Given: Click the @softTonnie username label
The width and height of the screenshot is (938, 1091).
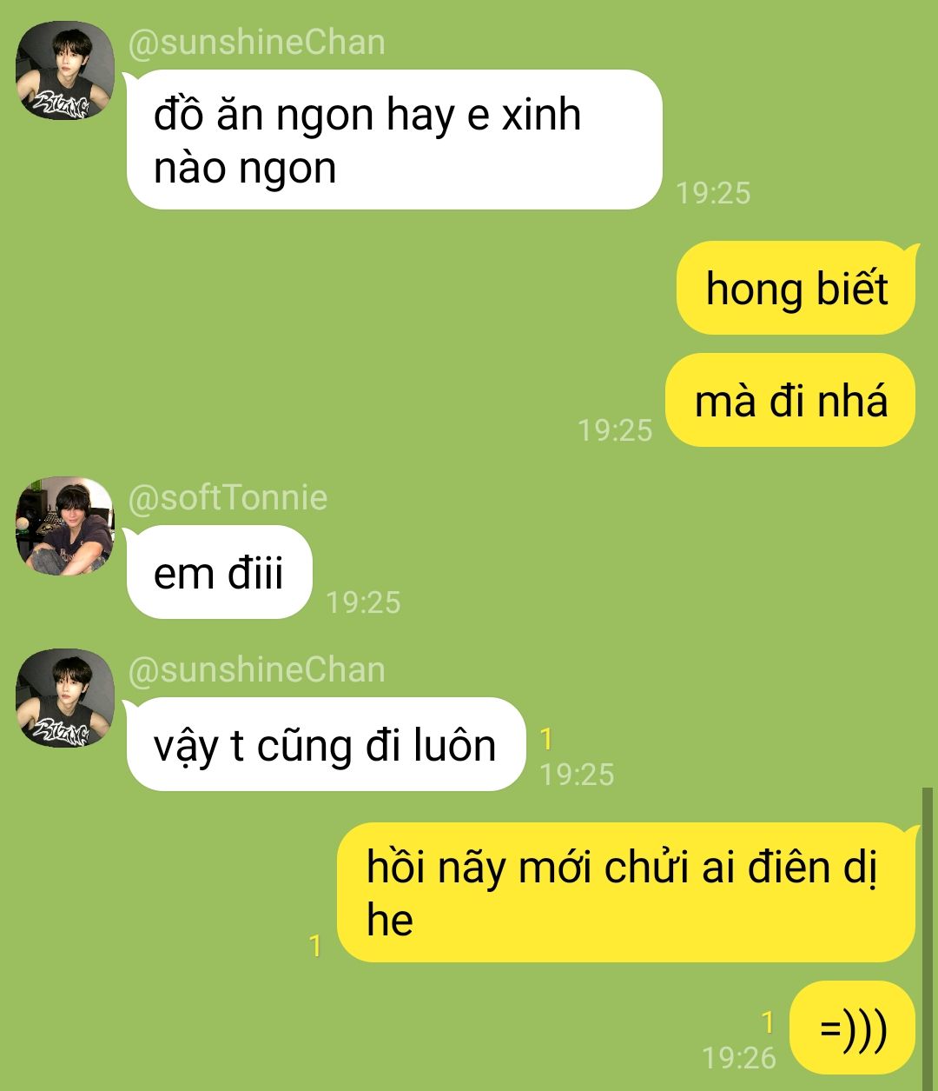Looking at the screenshot, I should tap(228, 498).
